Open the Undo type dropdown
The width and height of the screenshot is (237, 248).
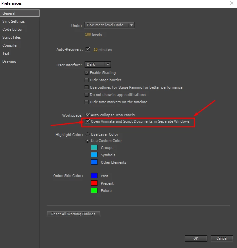coord(110,25)
